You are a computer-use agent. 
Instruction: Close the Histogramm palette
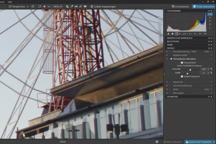tap(212, 11)
